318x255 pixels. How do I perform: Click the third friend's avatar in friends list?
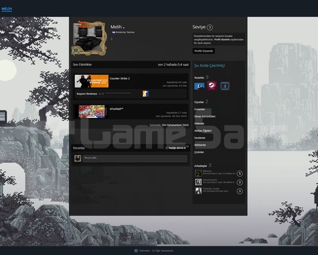198,191
